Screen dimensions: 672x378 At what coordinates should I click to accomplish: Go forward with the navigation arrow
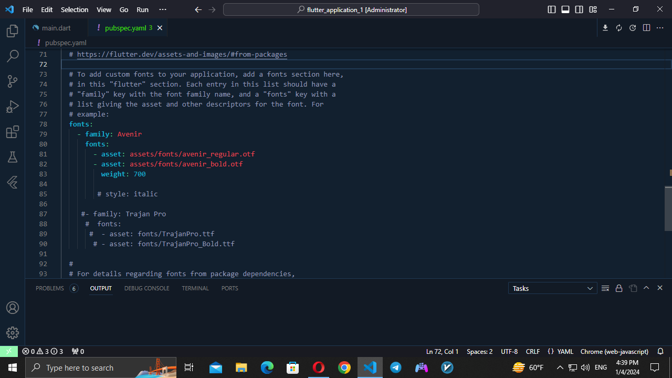tap(212, 9)
